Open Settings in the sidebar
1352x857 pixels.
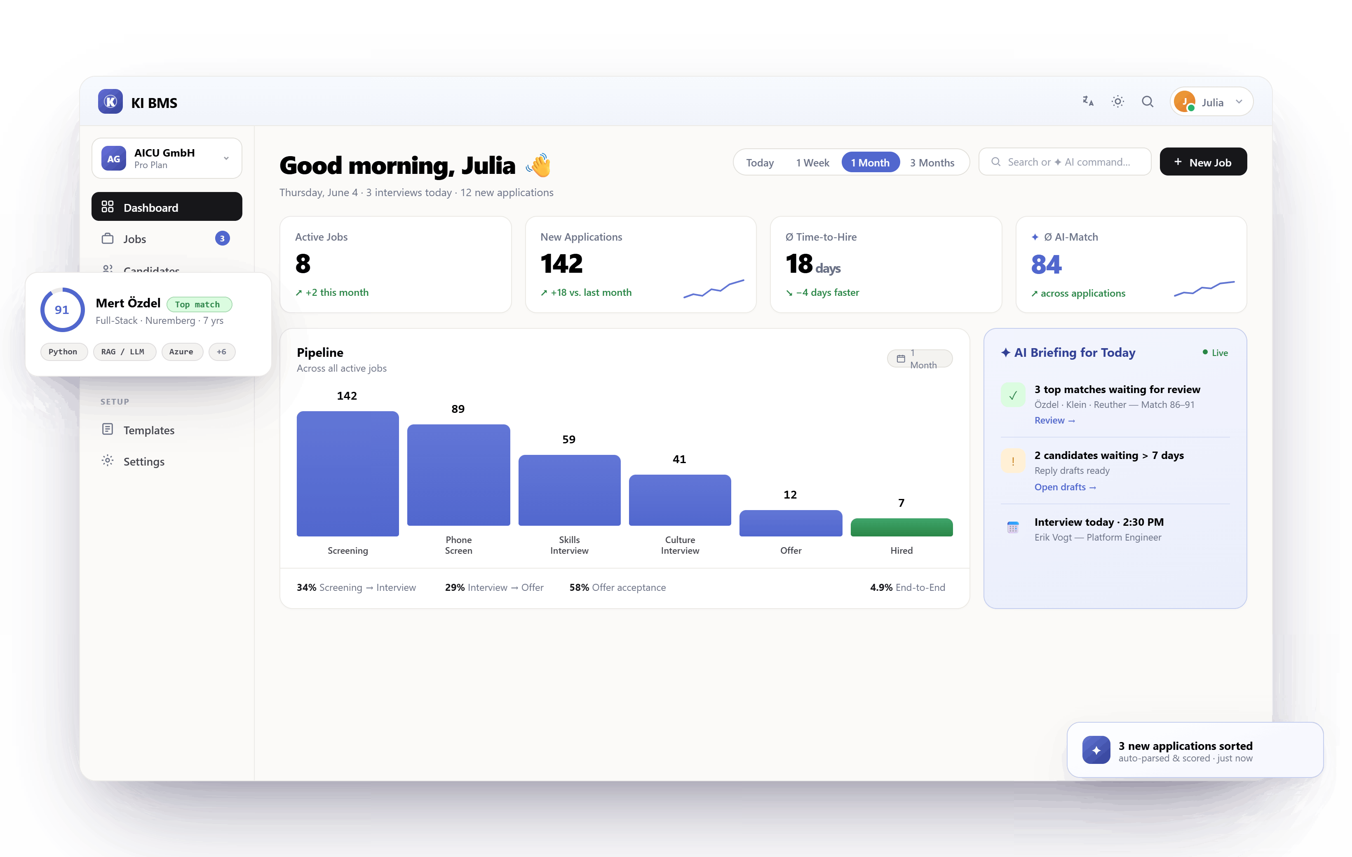click(x=167, y=461)
